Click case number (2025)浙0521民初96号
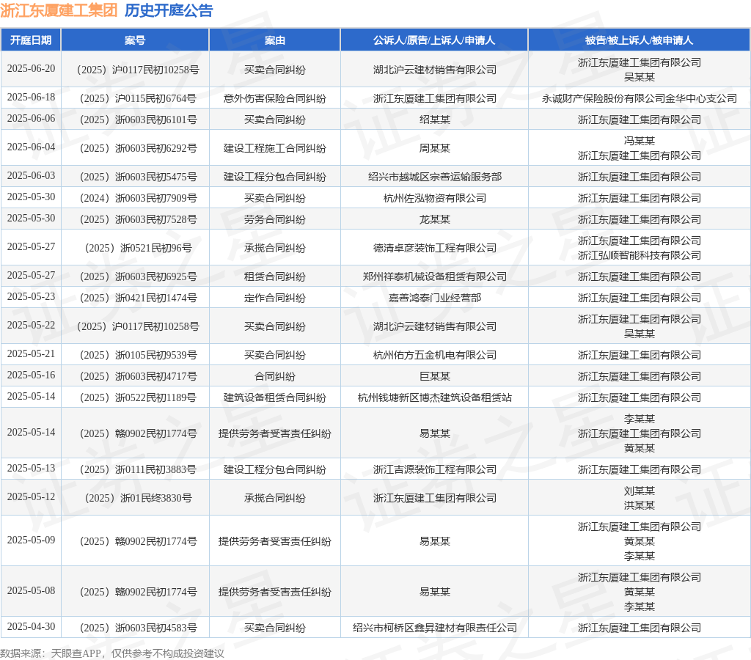 coord(138,248)
